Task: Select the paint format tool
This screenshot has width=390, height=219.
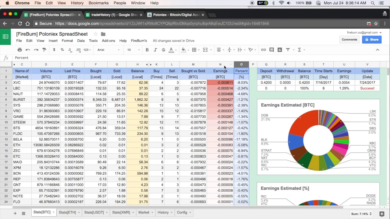Action: tap(44, 50)
